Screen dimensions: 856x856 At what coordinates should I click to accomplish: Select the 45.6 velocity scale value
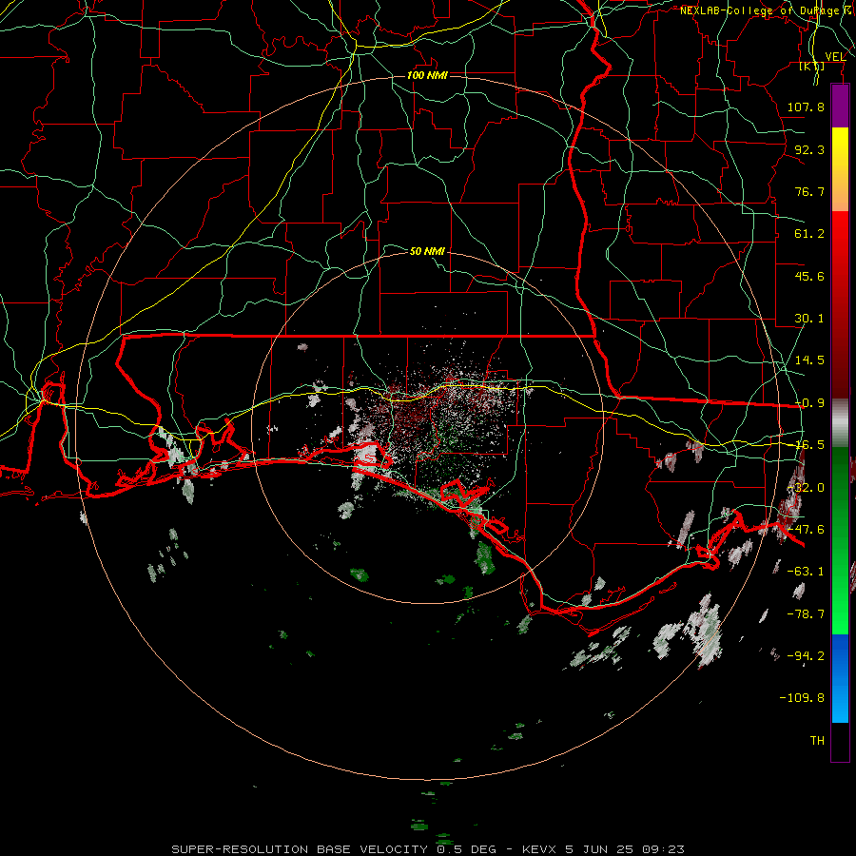[809, 276]
